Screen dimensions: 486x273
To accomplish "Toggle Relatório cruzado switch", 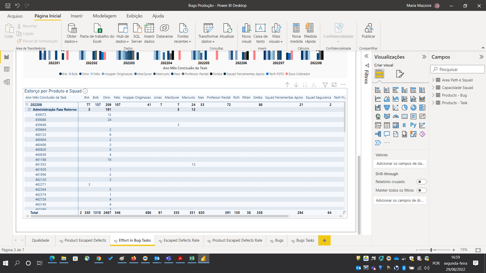I will point(421,182).
